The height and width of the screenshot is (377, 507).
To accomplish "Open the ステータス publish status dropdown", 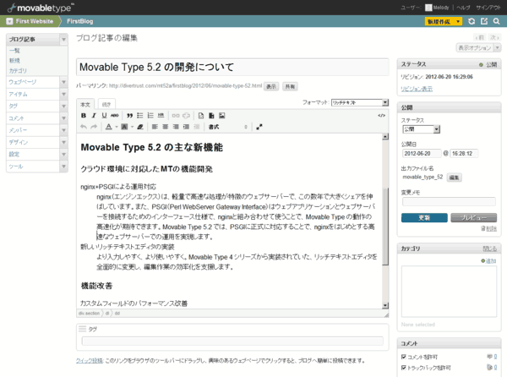I will [x=421, y=129].
